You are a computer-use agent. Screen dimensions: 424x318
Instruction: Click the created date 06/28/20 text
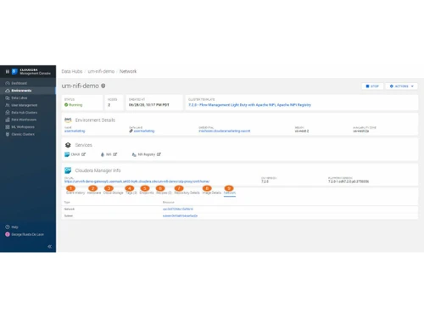pos(149,105)
